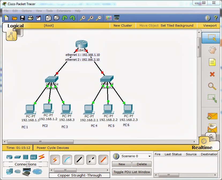The width and height of the screenshot is (222, 180).
Task: Click the Delete scenario button
Action: click(x=142, y=164)
